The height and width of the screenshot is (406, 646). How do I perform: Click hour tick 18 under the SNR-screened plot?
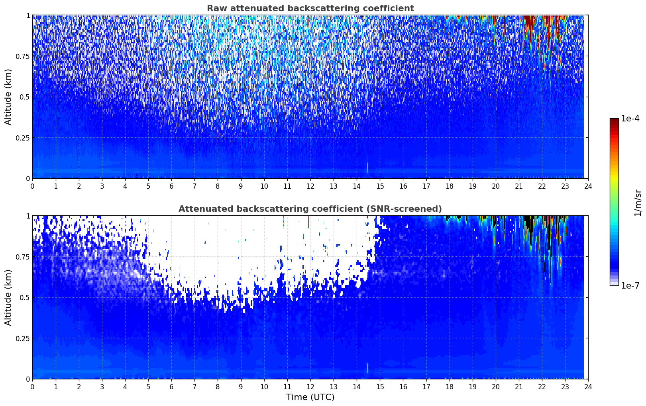click(x=449, y=386)
